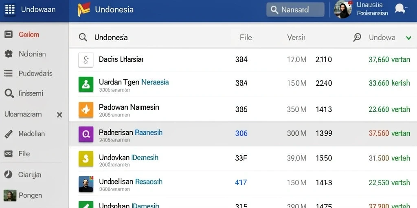Open the apps grid icon beside Undowaan
The image size is (417, 208).
tap(10, 10)
